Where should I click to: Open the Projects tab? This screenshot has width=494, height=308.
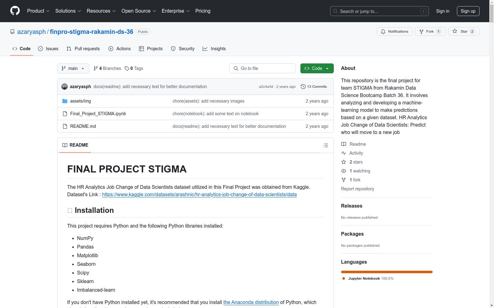point(151,49)
